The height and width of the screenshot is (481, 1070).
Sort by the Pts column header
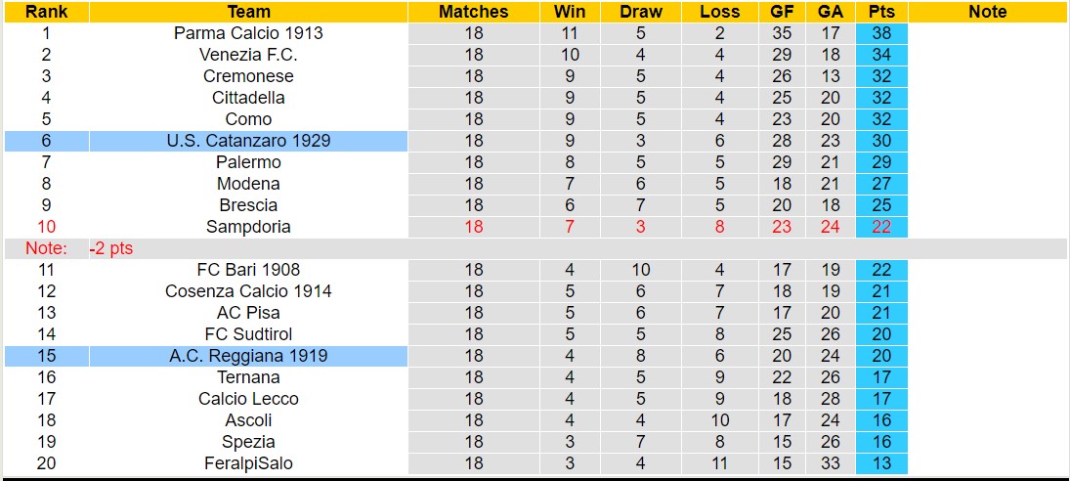point(880,12)
